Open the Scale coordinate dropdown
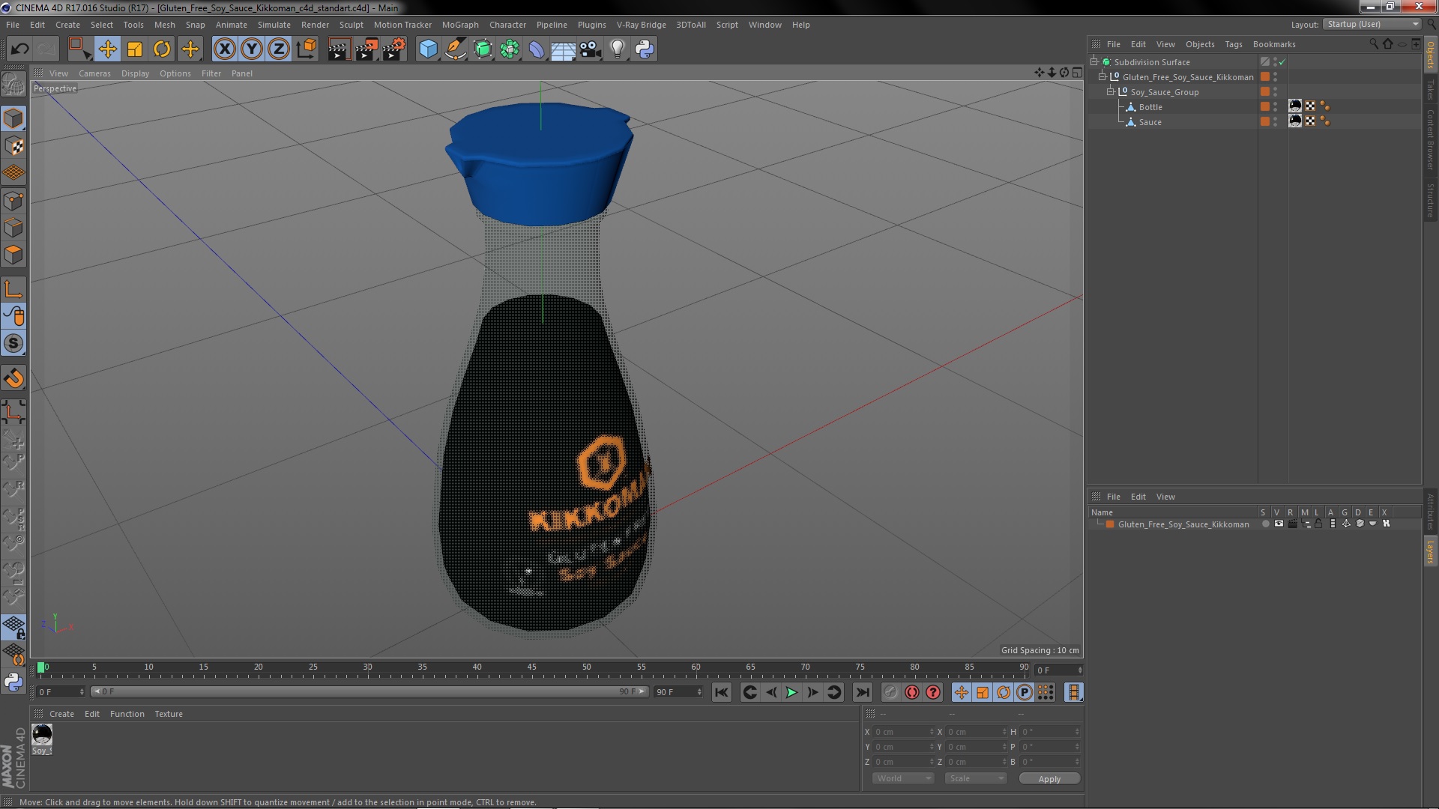This screenshot has height=809, width=1439. coord(975,778)
